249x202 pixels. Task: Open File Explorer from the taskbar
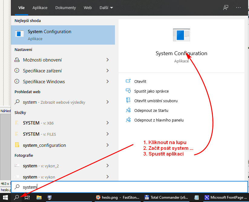(x=39, y=197)
